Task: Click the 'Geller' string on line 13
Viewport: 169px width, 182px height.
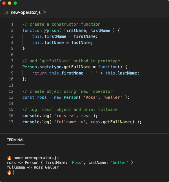Action: pyautogui.click(x=113, y=97)
